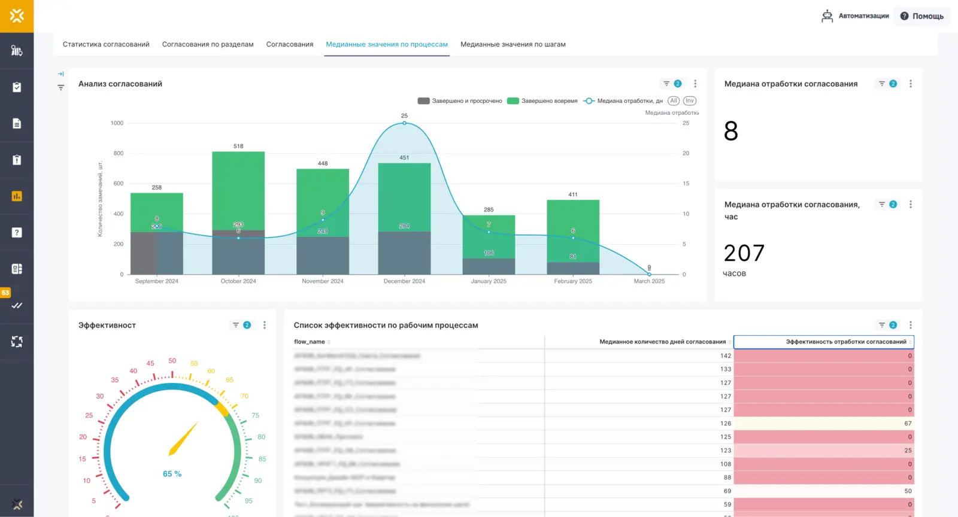Toggle 'Завершено вовремя' legend series

pyautogui.click(x=542, y=101)
